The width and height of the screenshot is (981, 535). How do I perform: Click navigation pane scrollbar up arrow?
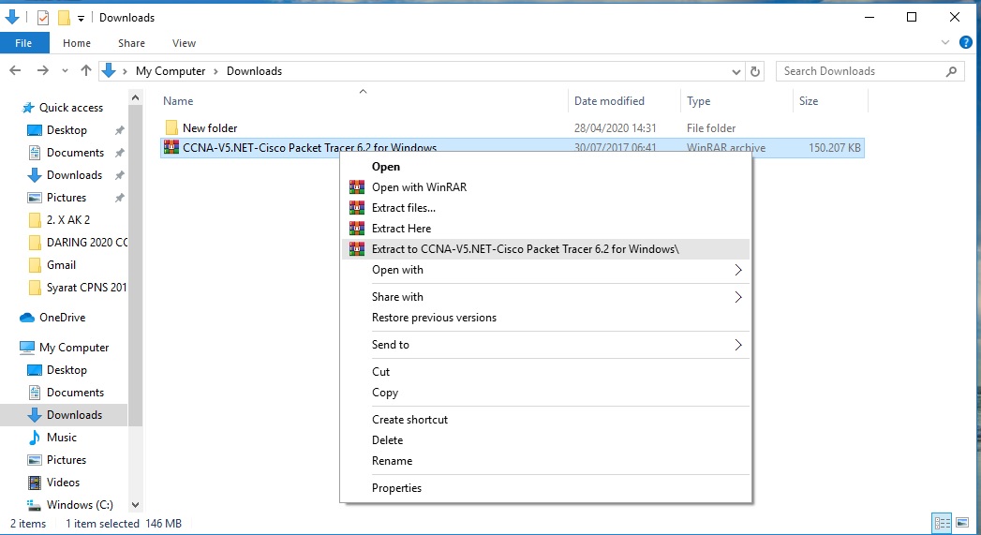coord(135,97)
